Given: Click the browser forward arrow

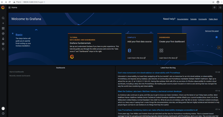Looking at the screenshot, I should tap(6, 2).
